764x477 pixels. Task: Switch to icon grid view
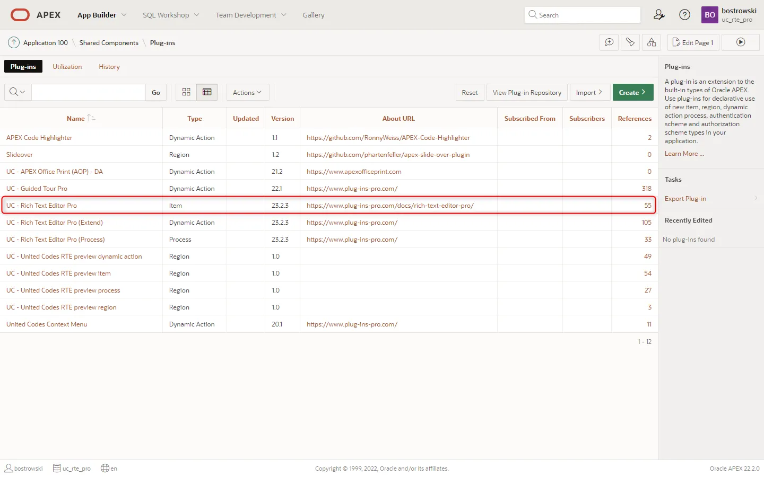coord(186,92)
